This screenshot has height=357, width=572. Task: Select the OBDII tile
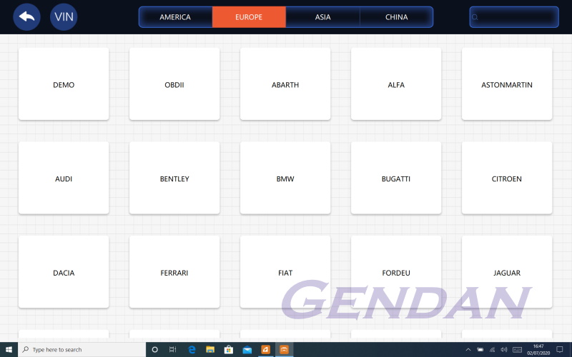click(174, 84)
